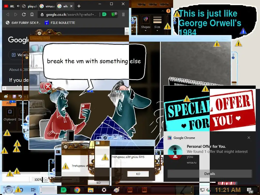Open the Brave shields lion icon
The width and height of the screenshot is (260, 195).
(x=113, y=14)
